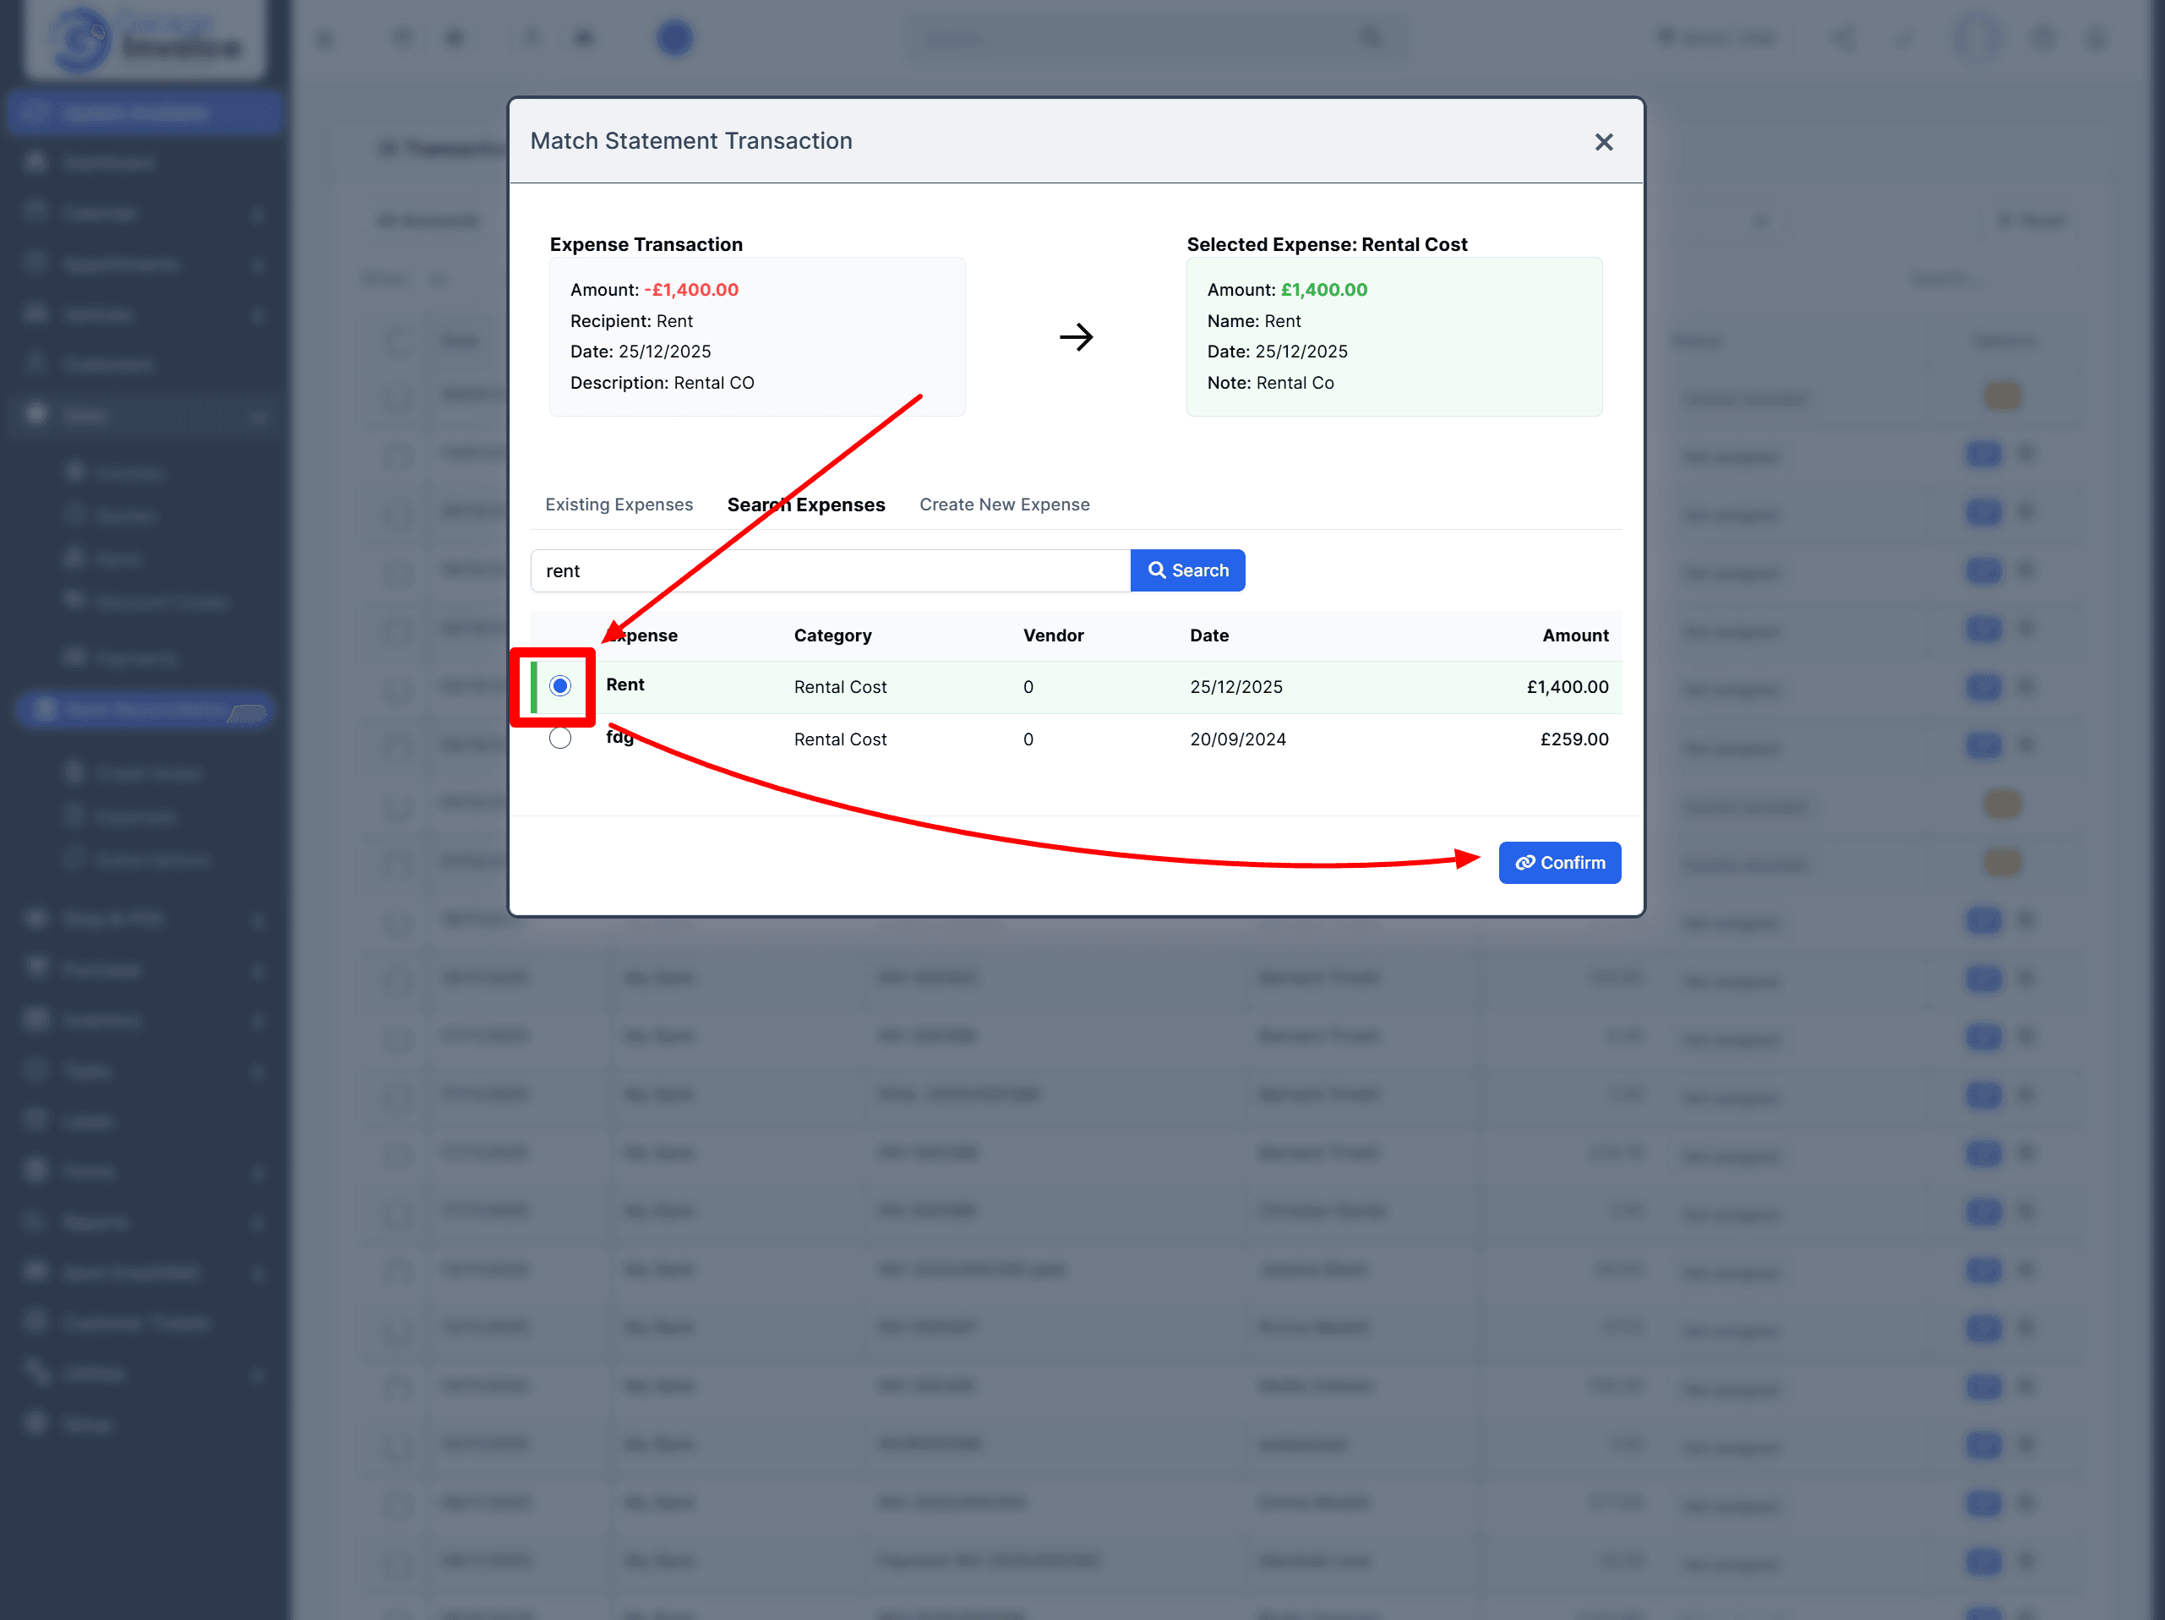Select the Rent expense radio button
Image resolution: width=2165 pixels, height=1620 pixels.
tap(560, 685)
